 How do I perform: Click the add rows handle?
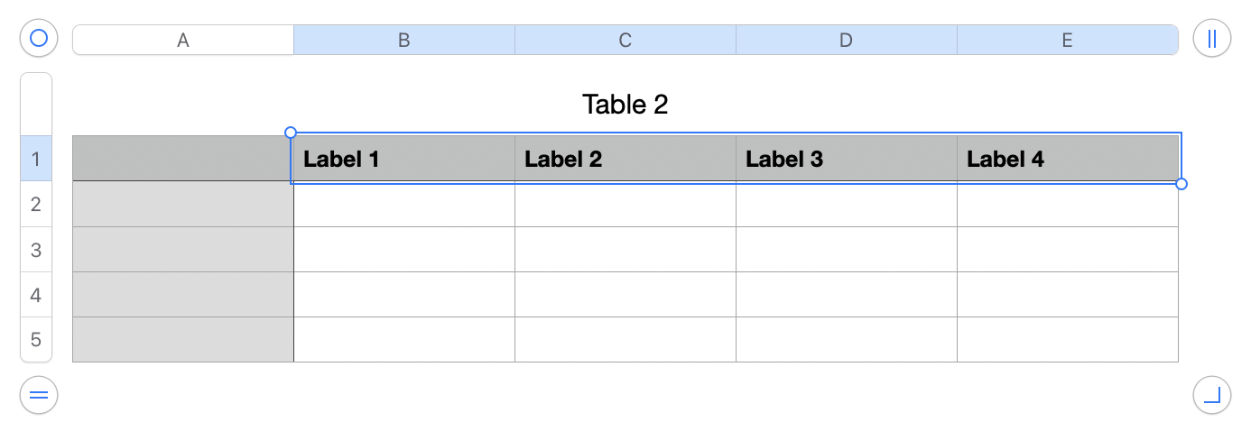click(x=39, y=394)
